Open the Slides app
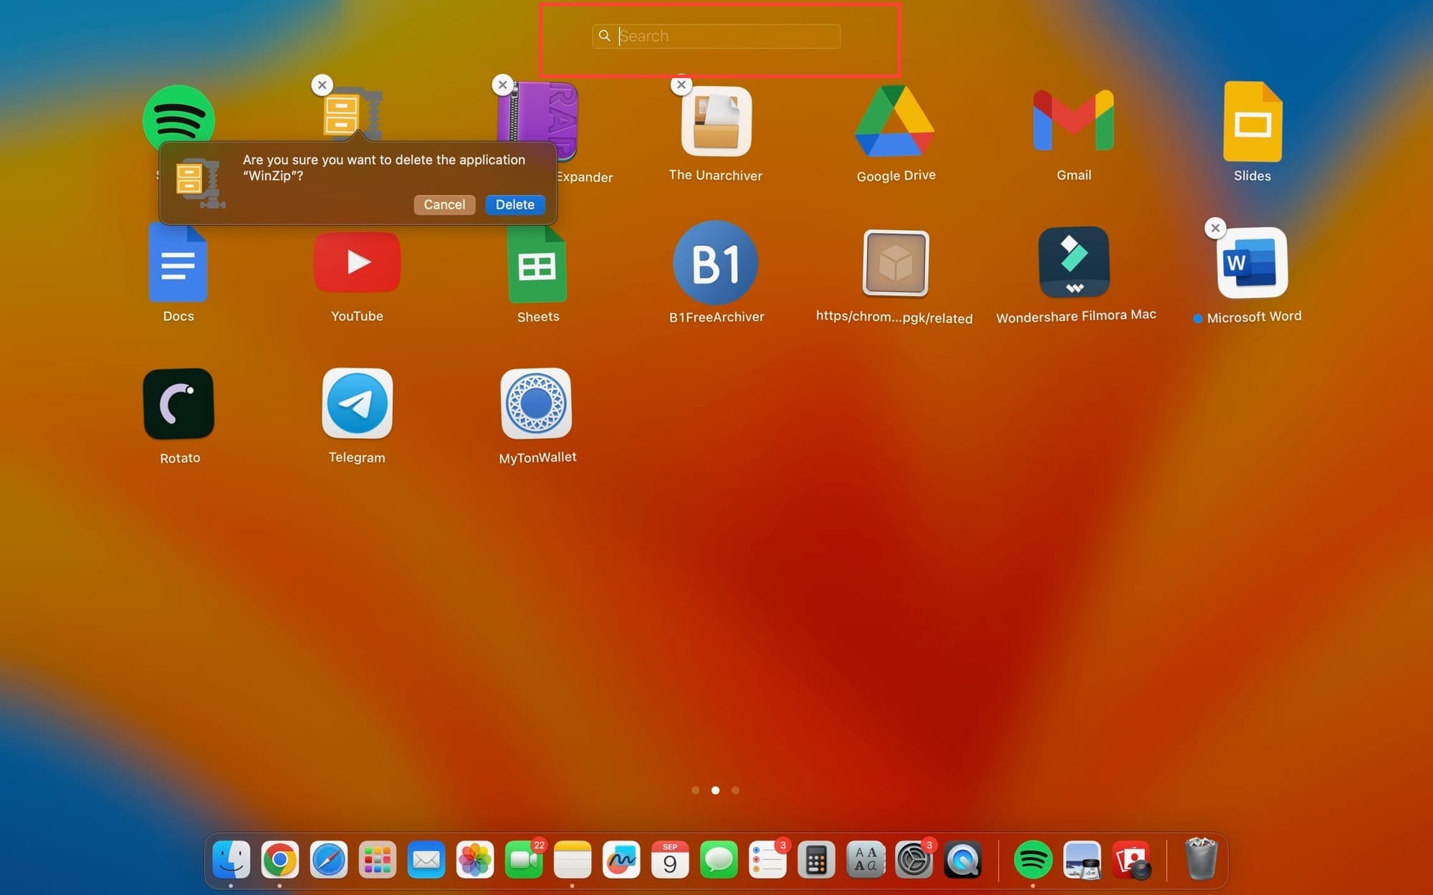The height and width of the screenshot is (895, 1433). (1252, 122)
